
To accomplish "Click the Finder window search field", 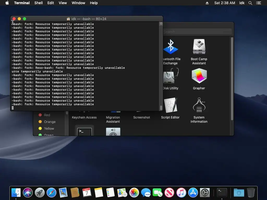I will [x=198, y=32].
